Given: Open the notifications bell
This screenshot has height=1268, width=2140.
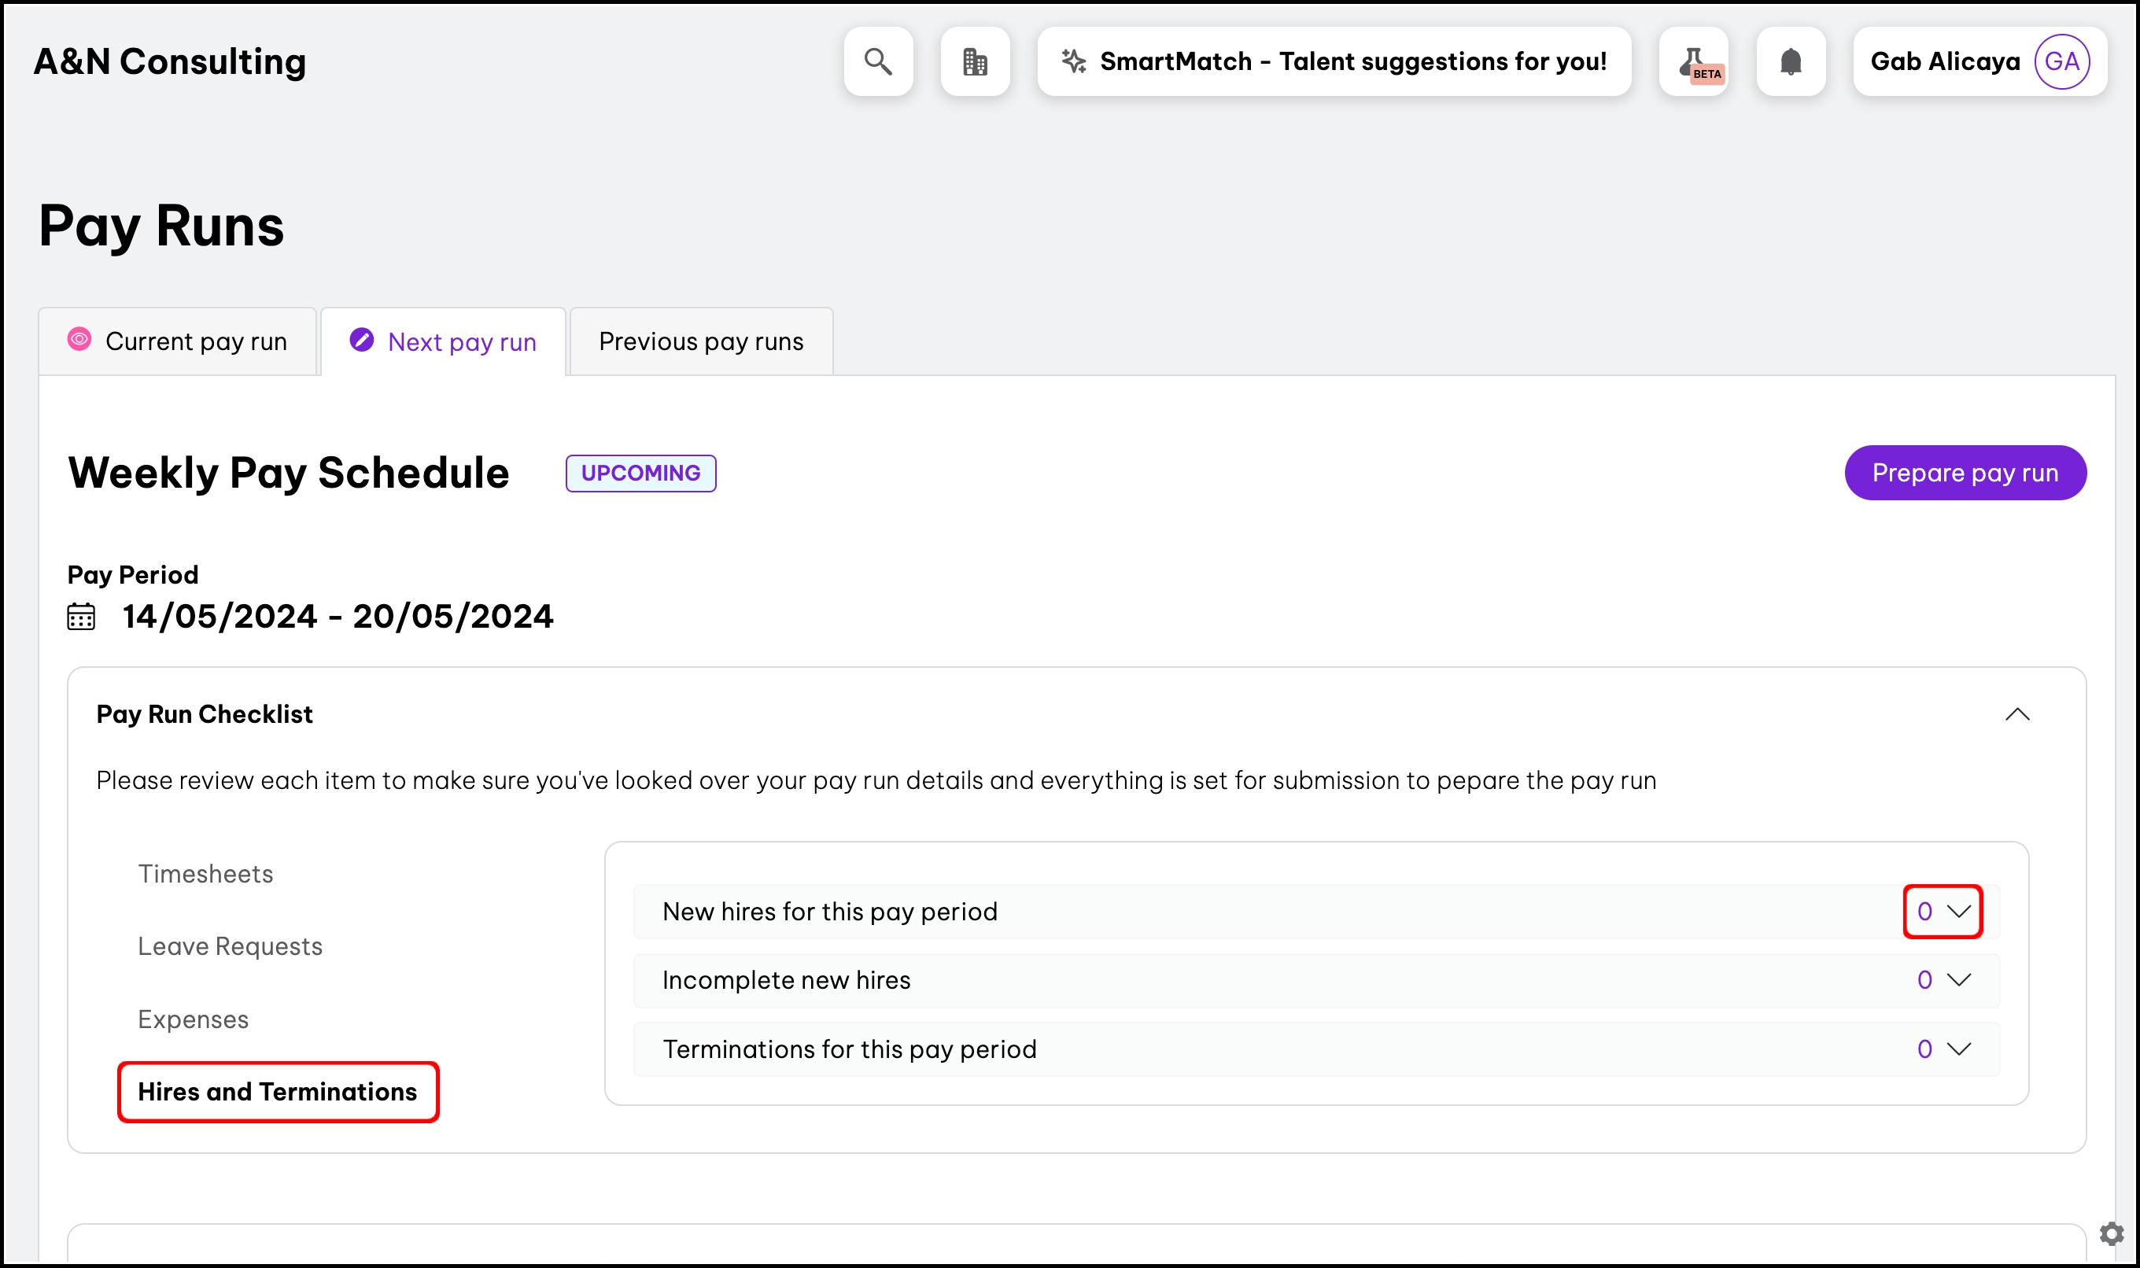Looking at the screenshot, I should tap(1791, 61).
